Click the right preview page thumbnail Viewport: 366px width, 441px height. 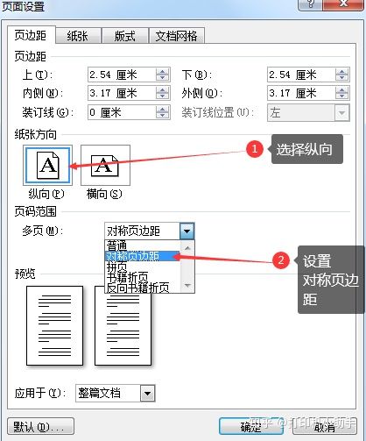123,325
